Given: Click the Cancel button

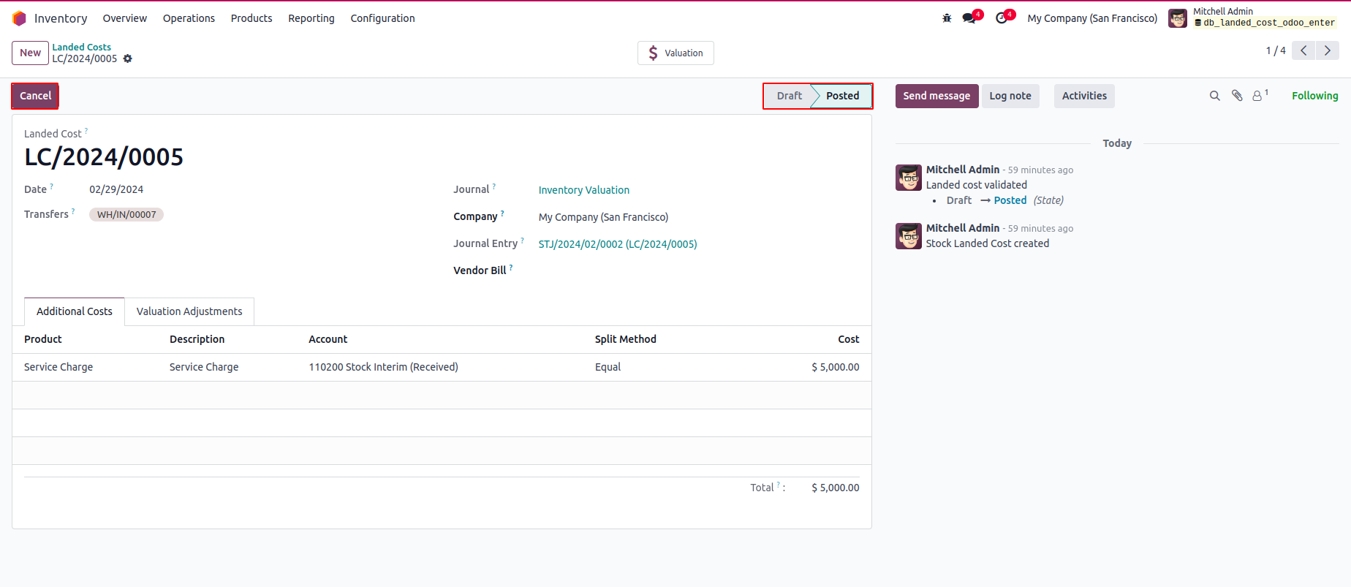Looking at the screenshot, I should coord(35,96).
